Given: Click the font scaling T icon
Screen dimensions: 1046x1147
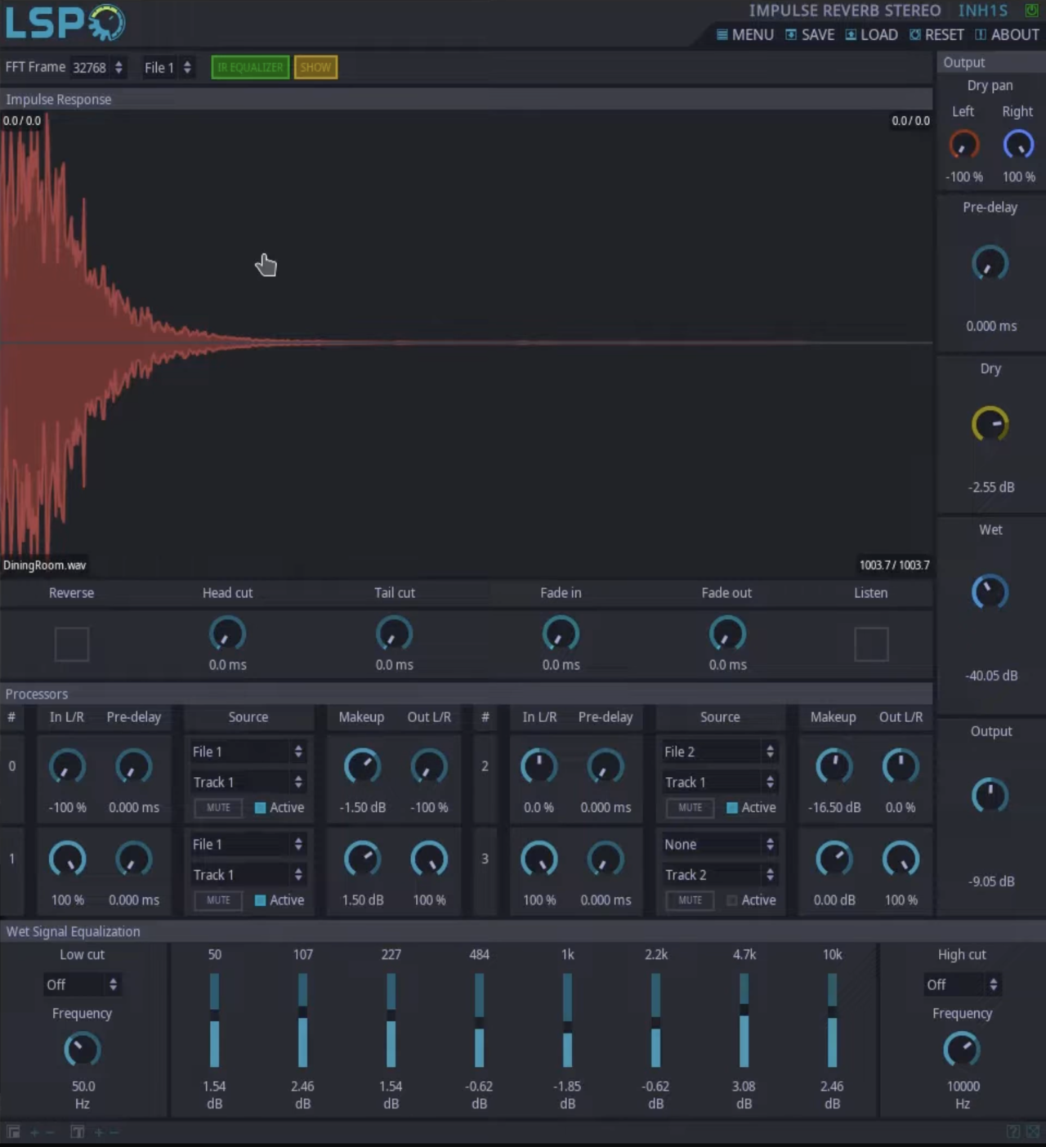Looking at the screenshot, I should [78, 1131].
